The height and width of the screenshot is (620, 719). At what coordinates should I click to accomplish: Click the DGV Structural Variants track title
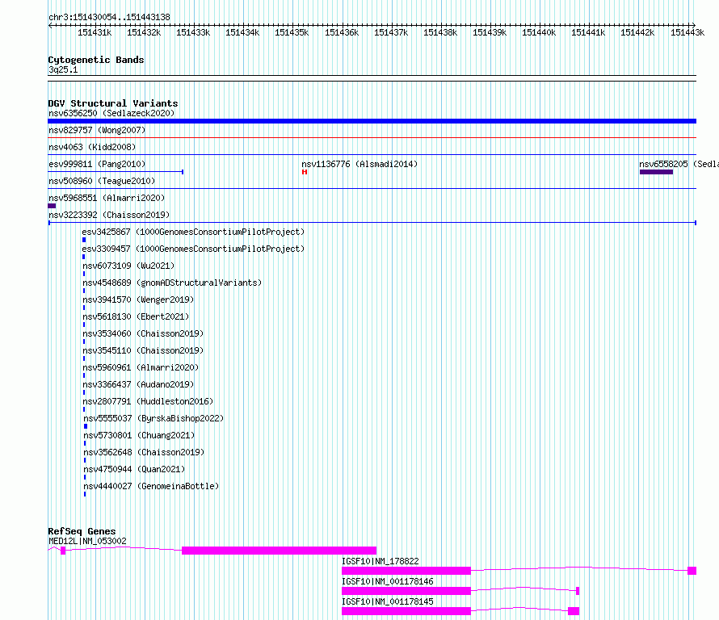click(x=113, y=103)
